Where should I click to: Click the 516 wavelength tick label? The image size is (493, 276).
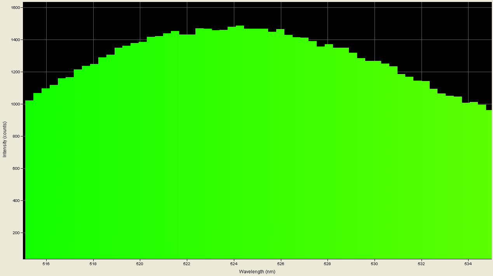tap(45, 263)
